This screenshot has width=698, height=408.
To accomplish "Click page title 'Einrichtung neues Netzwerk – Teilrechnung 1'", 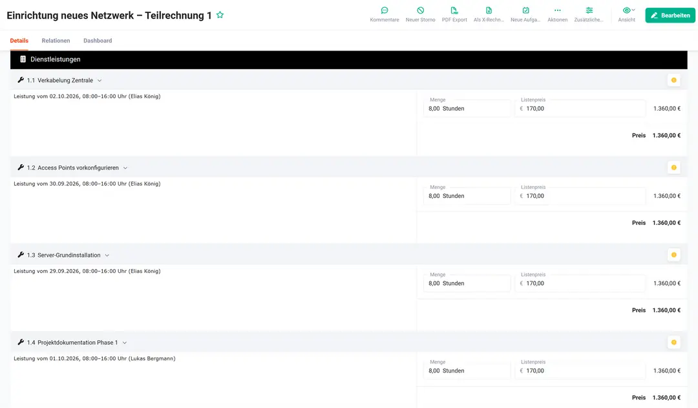I will click(x=109, y=15).
